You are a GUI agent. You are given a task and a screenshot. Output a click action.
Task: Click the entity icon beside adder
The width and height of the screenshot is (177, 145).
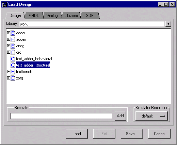[x=13, y=33]
